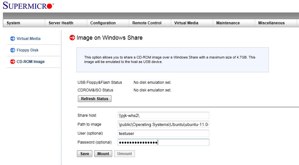This screenshot has width=299, height=165.
Task: Open the Maintenance menu
Action: click(x=228, y=23)
